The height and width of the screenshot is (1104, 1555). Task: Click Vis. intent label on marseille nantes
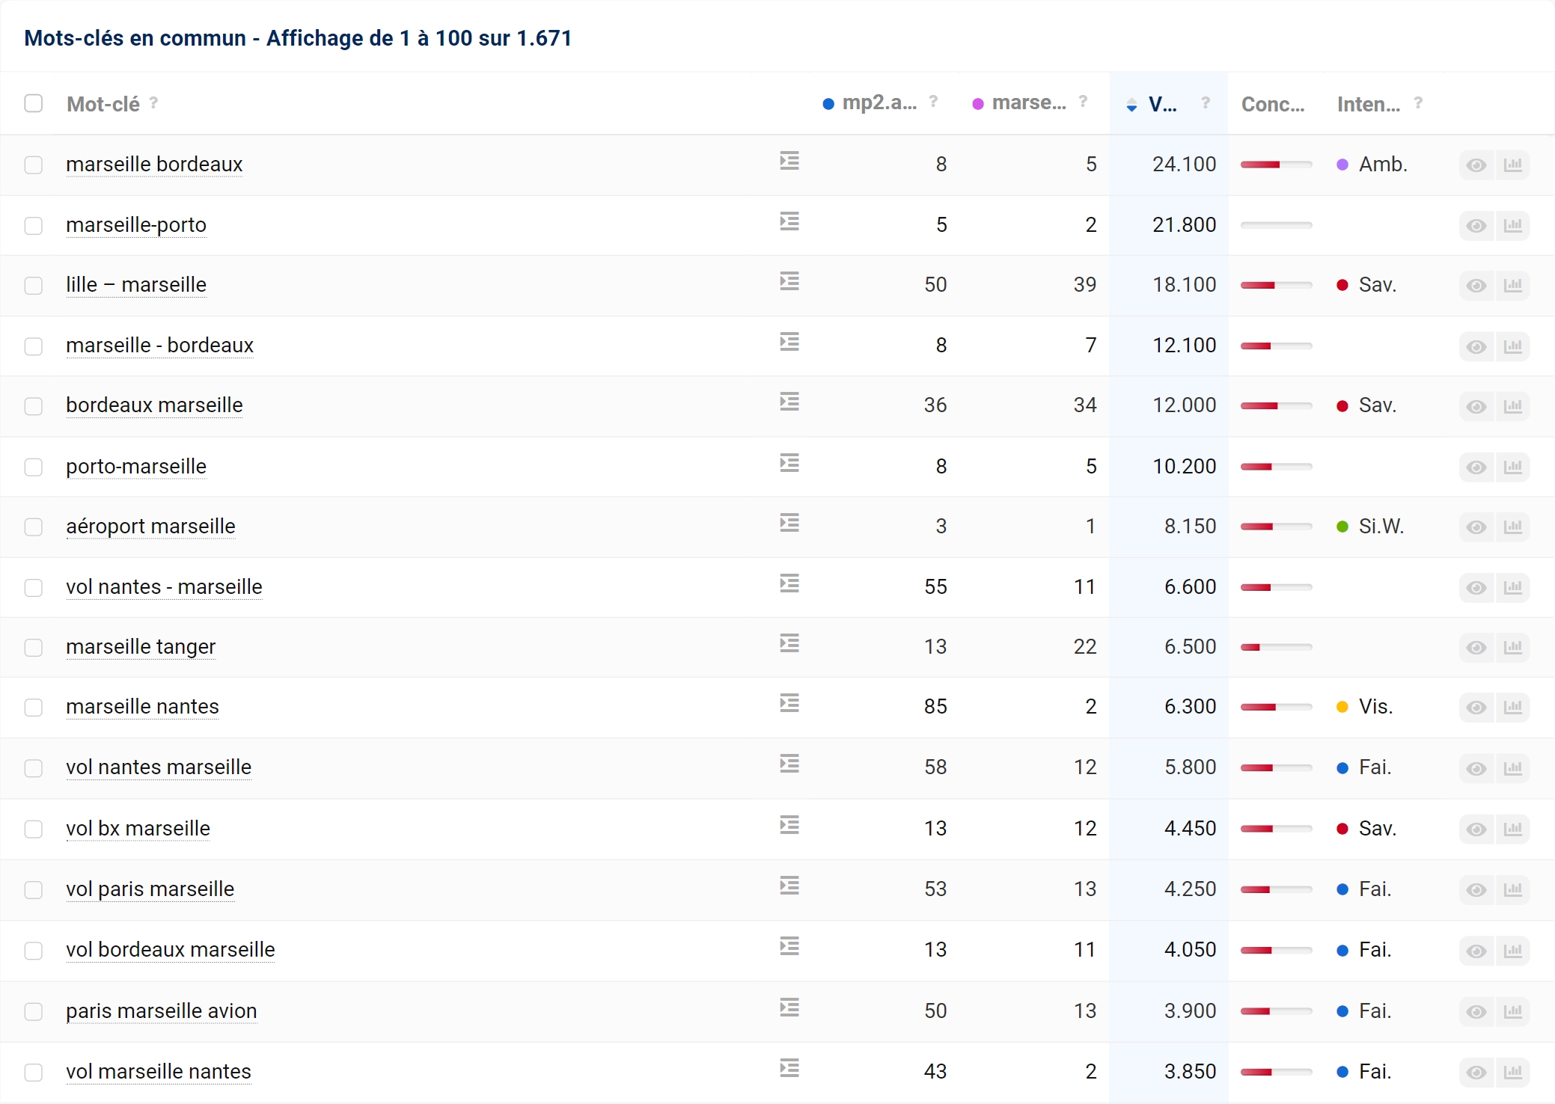click(1375, 706)
